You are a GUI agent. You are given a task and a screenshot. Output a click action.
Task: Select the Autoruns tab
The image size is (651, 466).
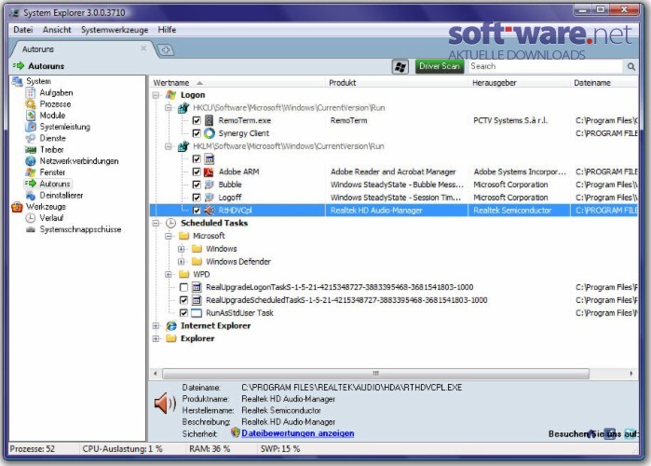(x=81, y=49)
